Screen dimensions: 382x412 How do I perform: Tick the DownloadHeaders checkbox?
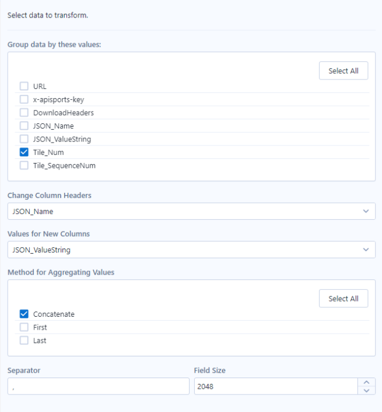click(24, 113)
